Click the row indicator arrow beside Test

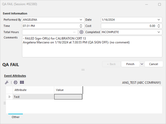coord(10,97)
